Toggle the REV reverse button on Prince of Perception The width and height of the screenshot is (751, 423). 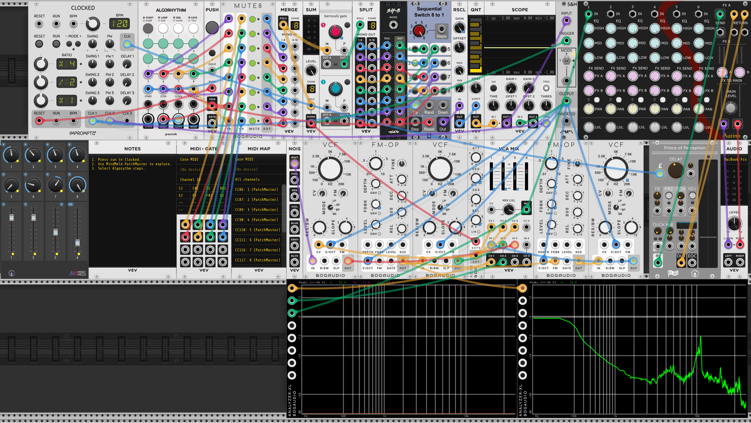coord(692,195)
